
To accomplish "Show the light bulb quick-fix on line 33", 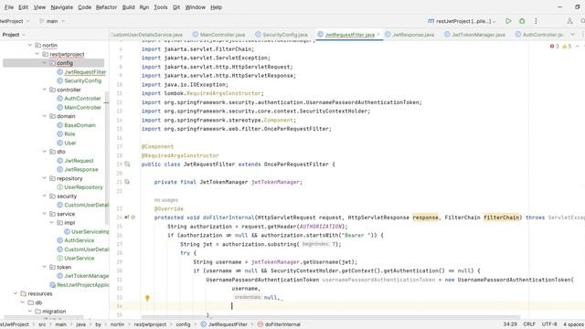I will [x=147, y=298].
